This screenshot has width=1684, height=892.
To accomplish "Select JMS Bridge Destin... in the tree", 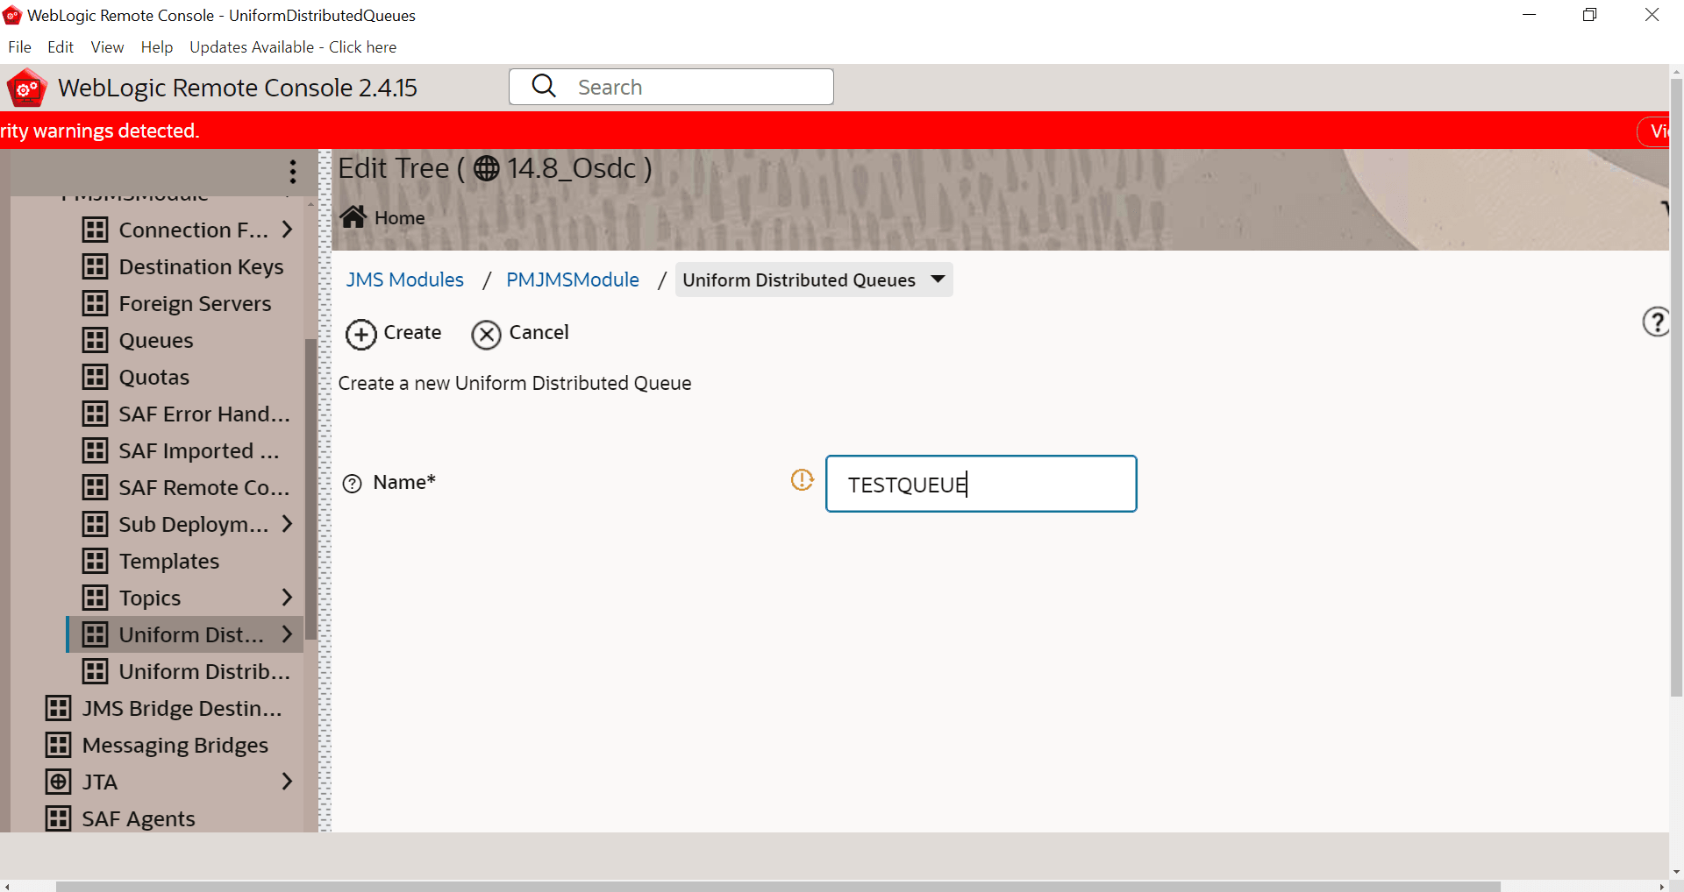I will pos(182,708).
